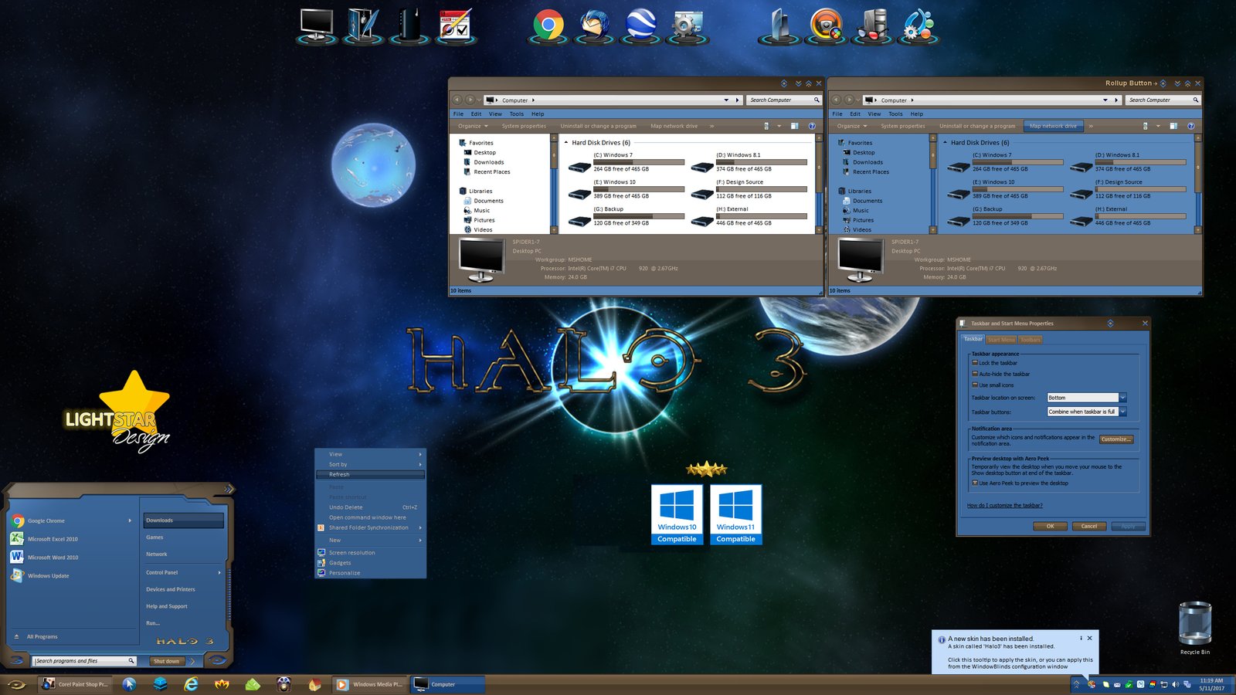Screen dimensions: 1236x695
Task: Switch to Start Menu tab in properties
Action: (x=1001, y=340)
